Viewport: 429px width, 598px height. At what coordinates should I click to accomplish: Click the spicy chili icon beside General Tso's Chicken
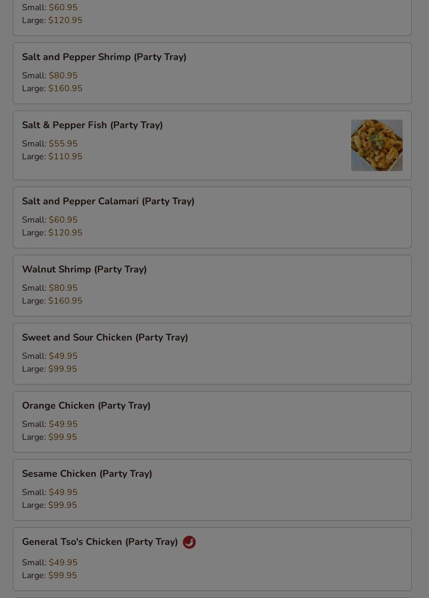pos(189,542)
